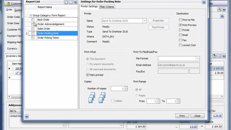Enable the Printer destination checkbox
The height and width of the screenshot is (130, 231).
coord(180,30)
